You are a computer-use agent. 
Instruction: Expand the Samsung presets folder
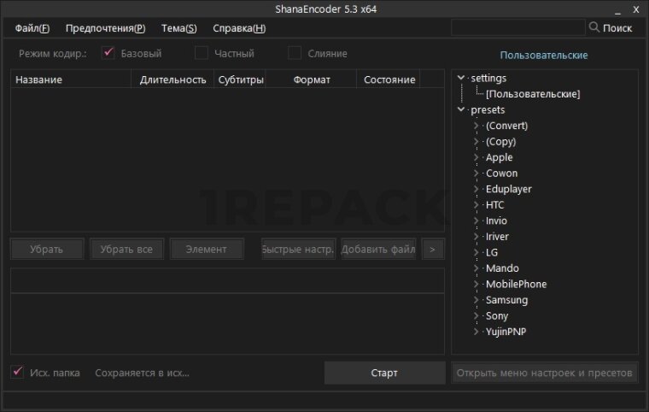(x=477, y=300)
